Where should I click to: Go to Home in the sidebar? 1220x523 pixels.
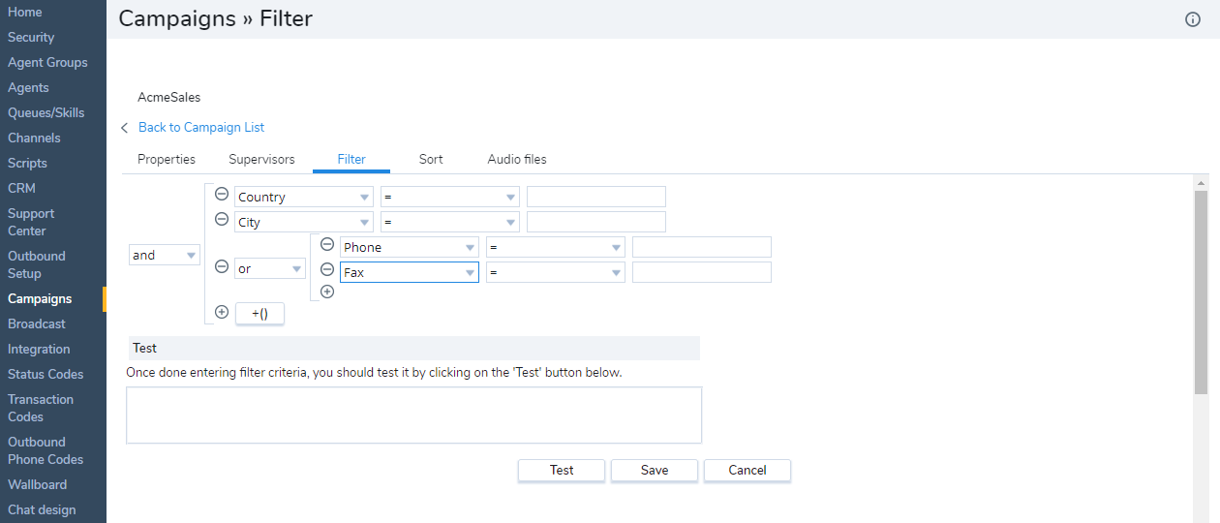[x=25, y=12]
